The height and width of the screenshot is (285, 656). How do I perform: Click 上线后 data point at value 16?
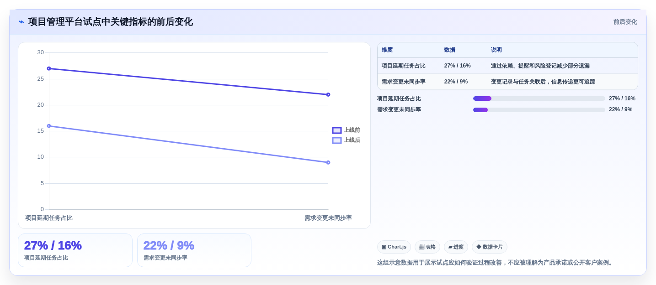click(49, 126)
